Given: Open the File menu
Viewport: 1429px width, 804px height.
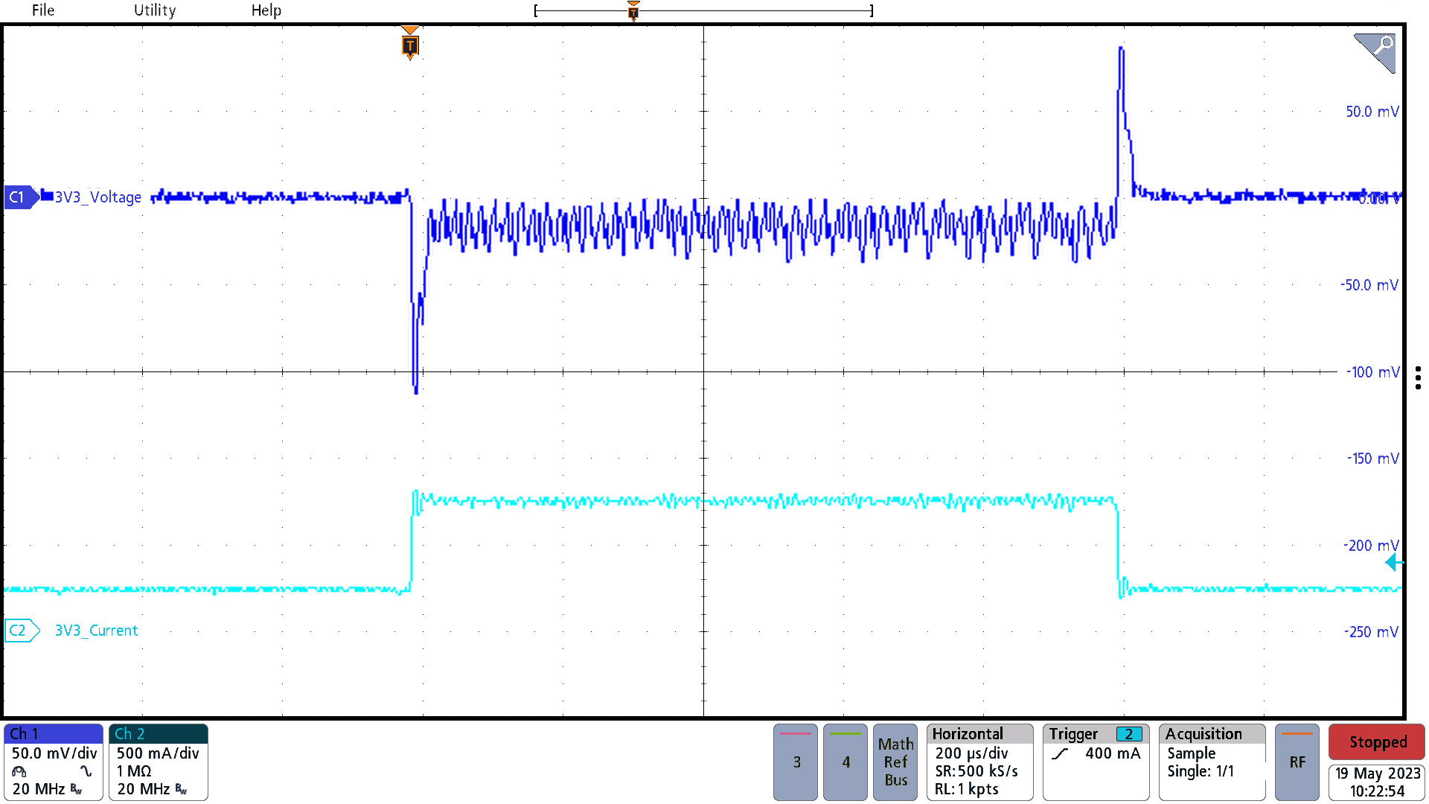Looking at the screenshot, I should point(42,10).
